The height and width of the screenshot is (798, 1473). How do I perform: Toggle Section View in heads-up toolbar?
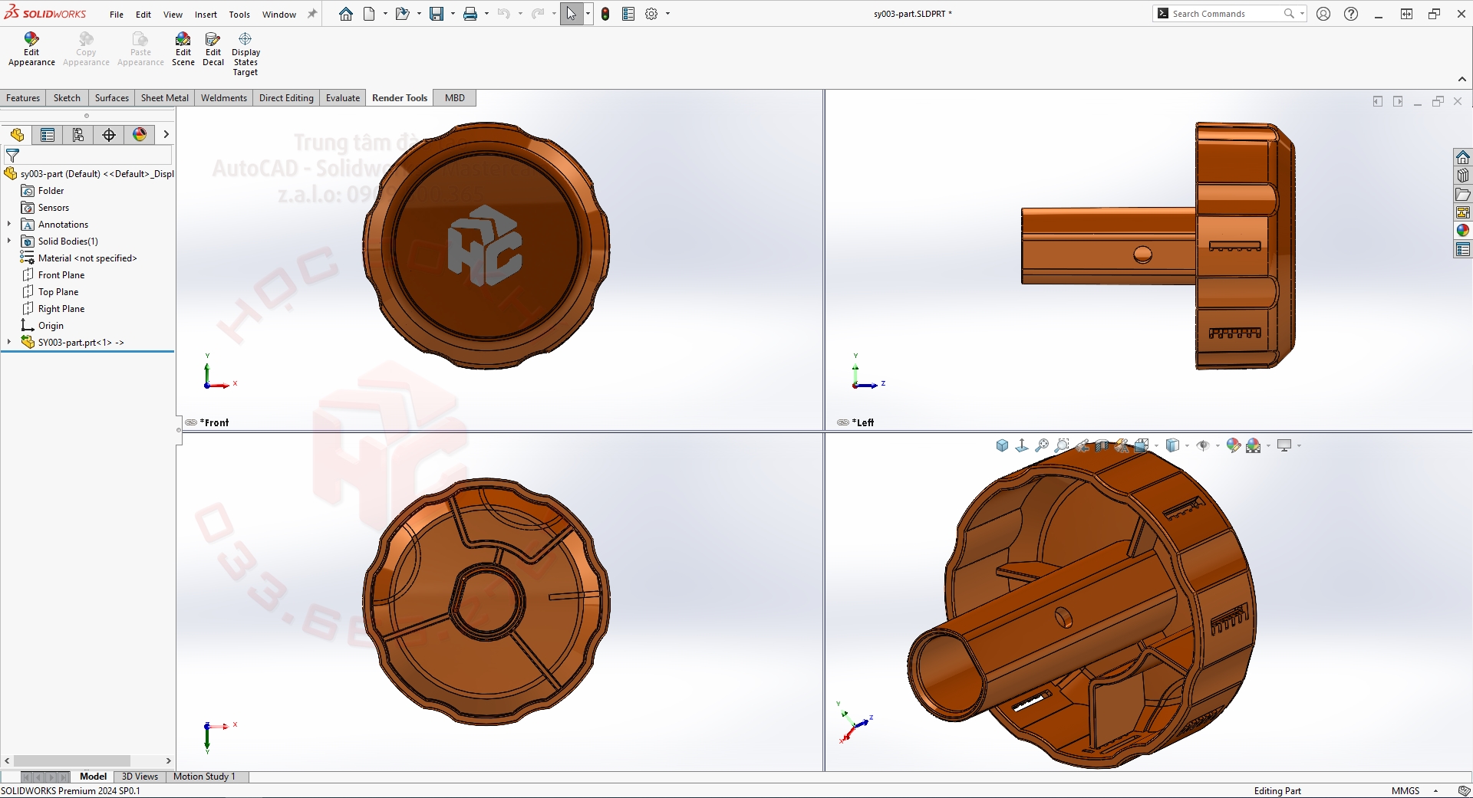pyautogui.click(x=1102, y=445)
